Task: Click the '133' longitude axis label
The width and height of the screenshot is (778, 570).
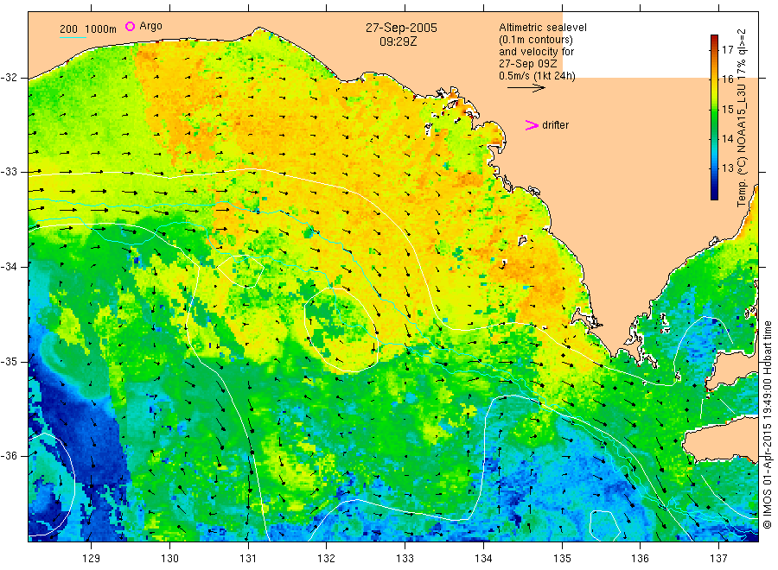Action: coord(405,559)
